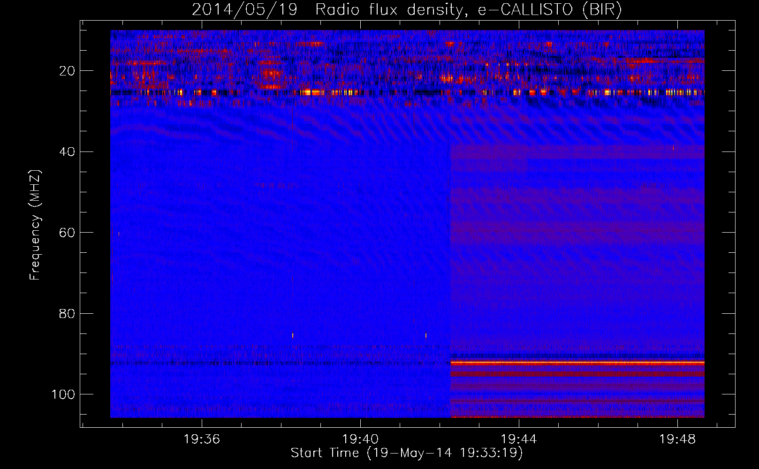Click the '20' frequency tick label
The height and width of the screenshot is (469, 759).
67,71
